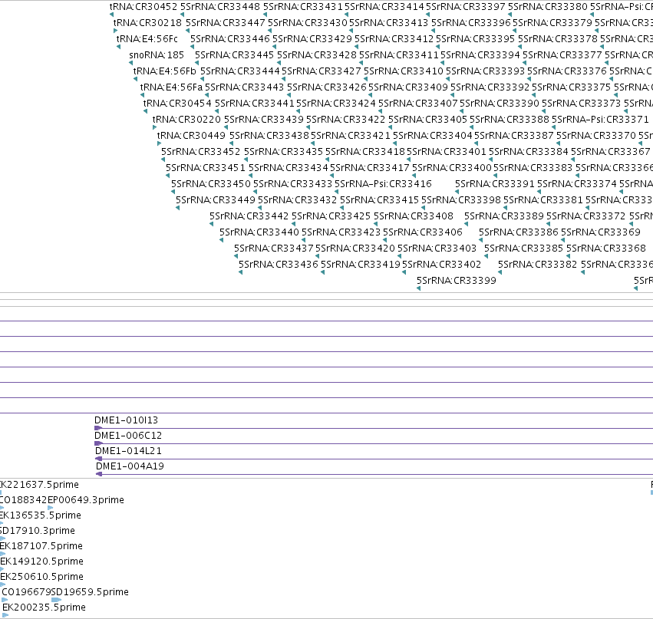Select the 5SrRNA:CR33382 label
The image size is (653, 619).
(538, 265)
